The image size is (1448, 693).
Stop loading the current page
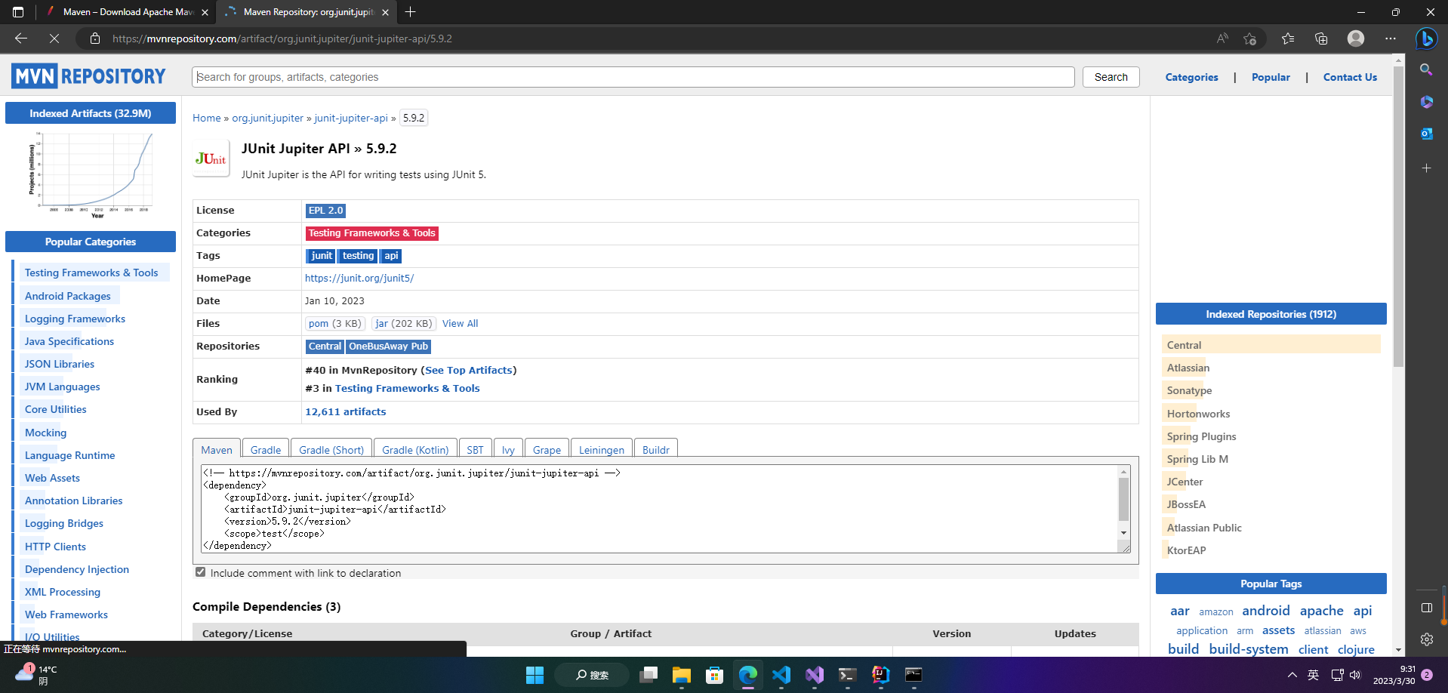(54, 38)
